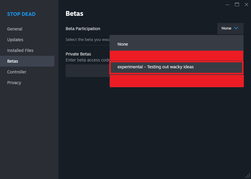
Task: Open the Controller settings page
Action: tap(17, 72)
